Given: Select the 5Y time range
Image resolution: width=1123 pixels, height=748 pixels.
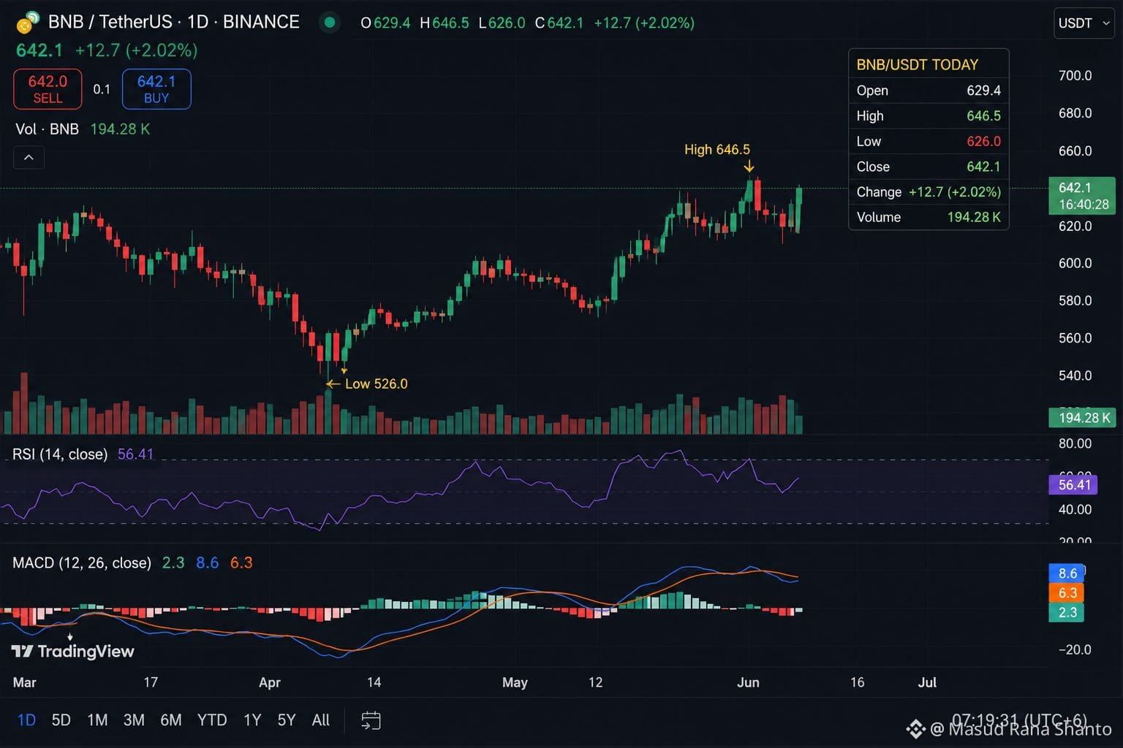Looking at the screenshot, I should [287, 720].
